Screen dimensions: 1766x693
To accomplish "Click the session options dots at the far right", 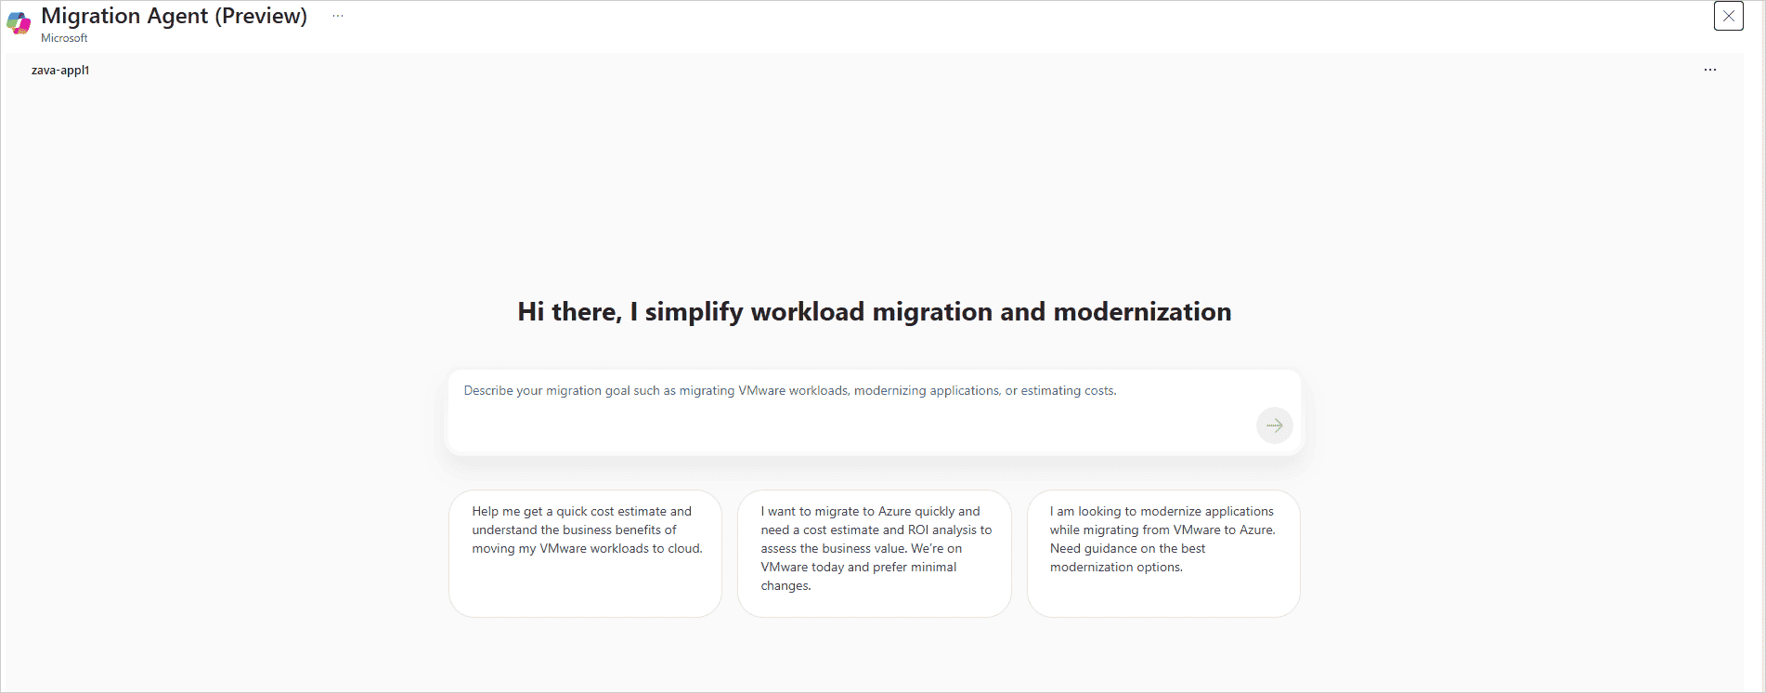I will pyautogui.click(x=1709, y=69).
